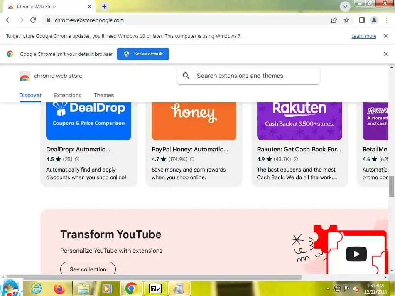Screen dimensions: 395x296
Task: Open the taskbar item right of 7-Zip
Action: [179, 288]
